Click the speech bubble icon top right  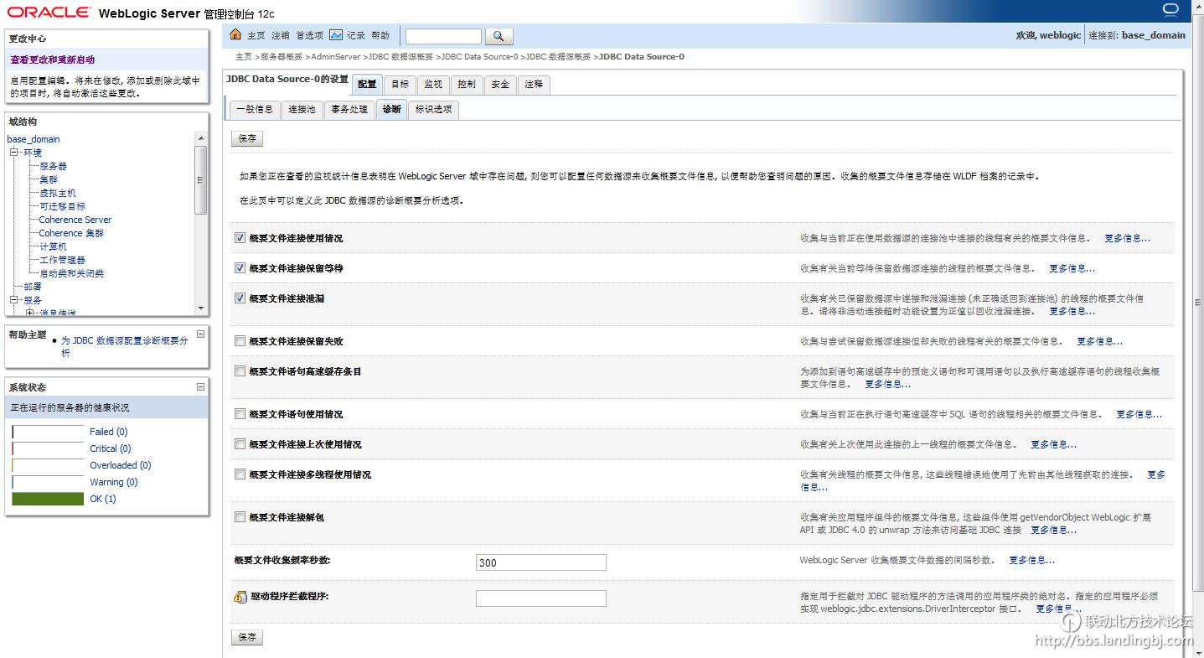click(x=1170, y=9)
